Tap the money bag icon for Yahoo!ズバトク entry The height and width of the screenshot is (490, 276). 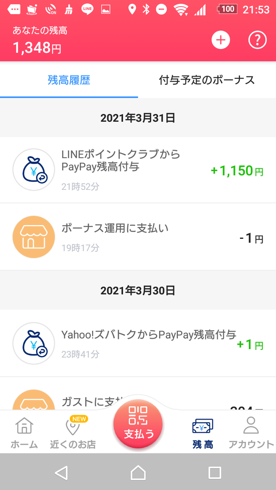pos(34,343)
